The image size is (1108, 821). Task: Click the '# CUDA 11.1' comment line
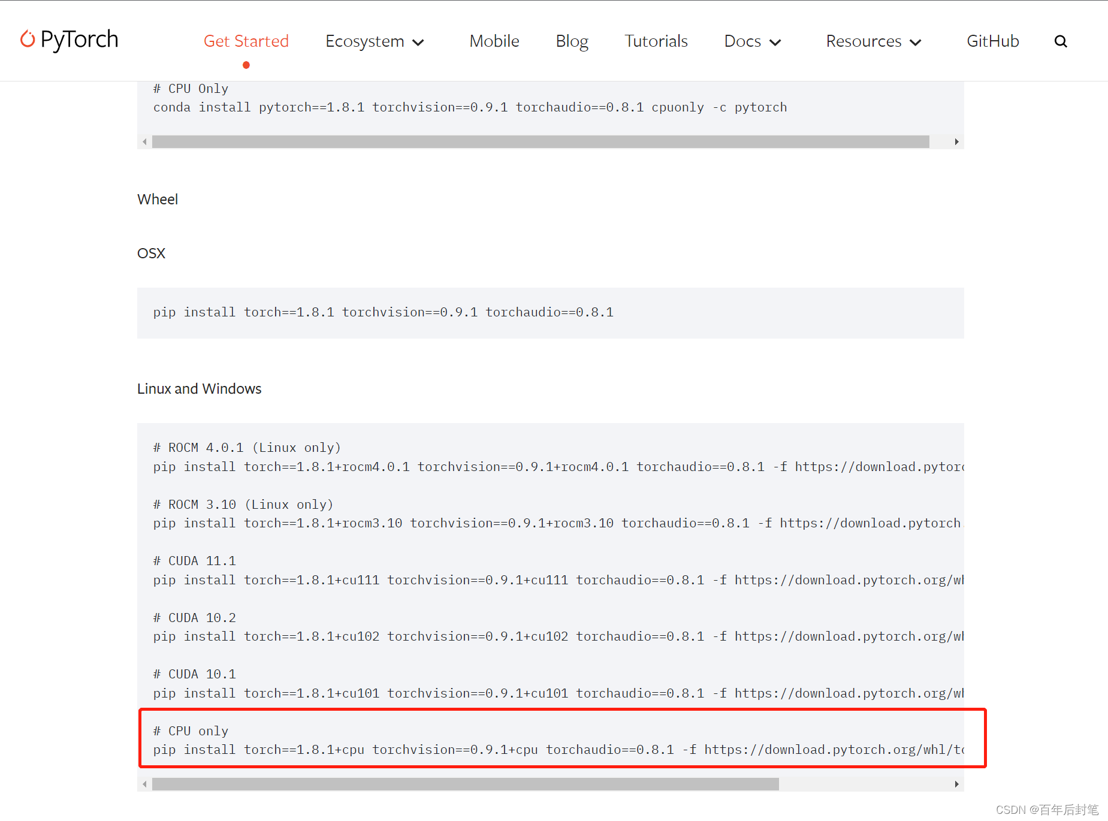pos(195,561)
